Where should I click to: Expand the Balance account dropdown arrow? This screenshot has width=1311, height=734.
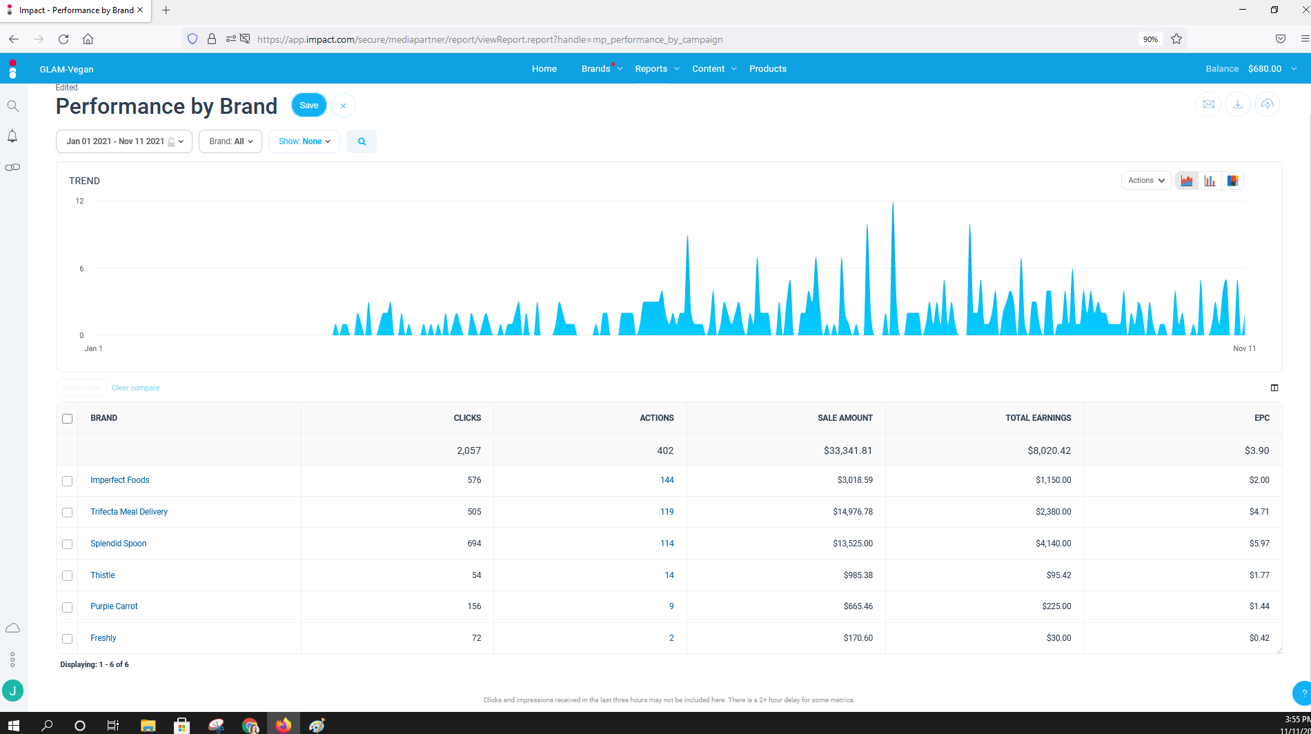click(1294, 69)
